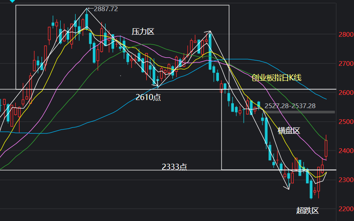Click the 2800 price axis label
Viewport: 354px width, 221px height.
click(x=346, y=35)
